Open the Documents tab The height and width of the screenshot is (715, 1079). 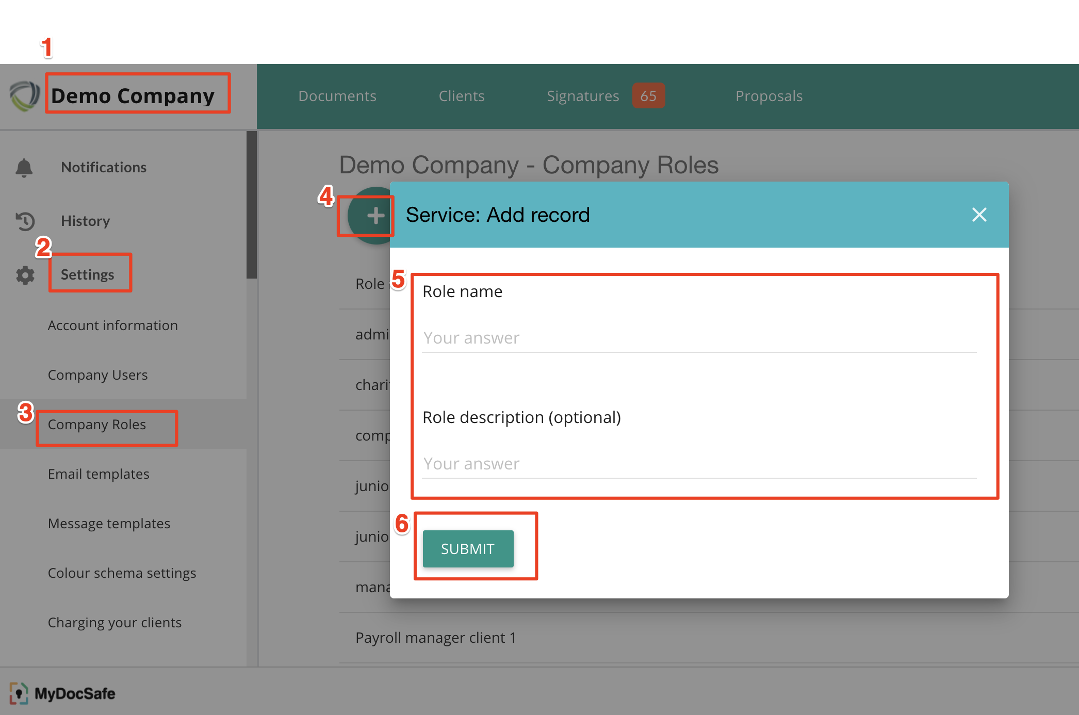(x=337, y=96)
